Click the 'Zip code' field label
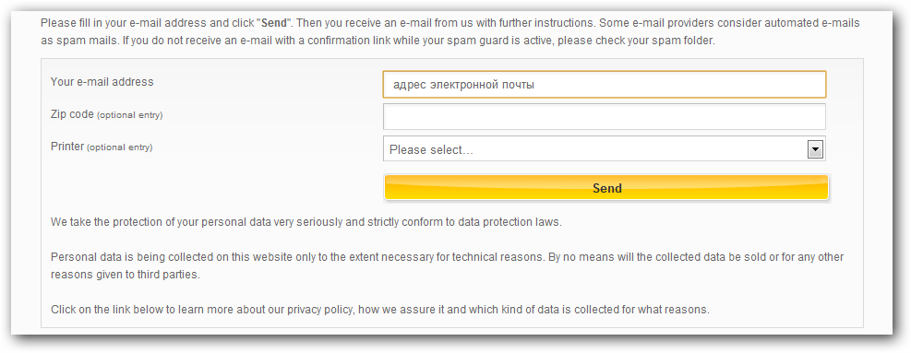The height and width of the screenshot is (353, 911). [72, 114]
